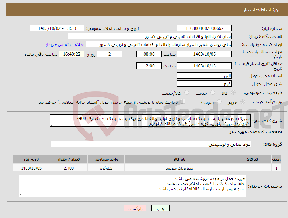Toggle the اسناد خزانه اسلامی payment checkbox
Viewport: 288px width, 218px height.
183,101
